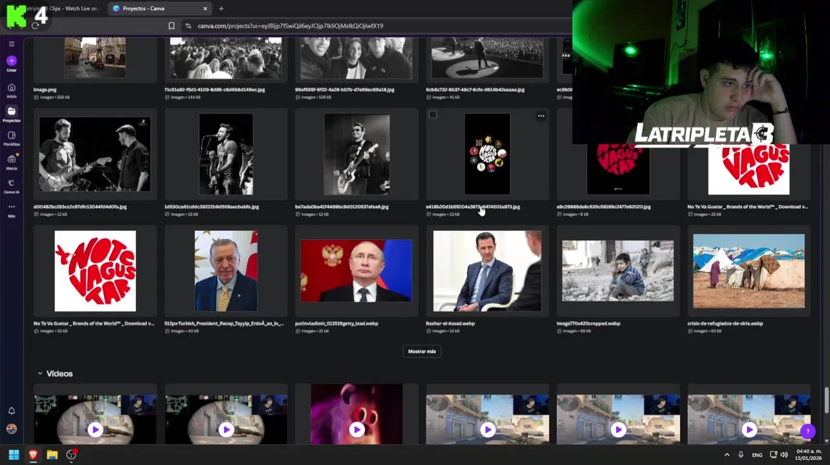Open ba7ada0b guitarist with sunglasses photo
This screenshot has width=830, height=465.
click(x=356, y=154)
